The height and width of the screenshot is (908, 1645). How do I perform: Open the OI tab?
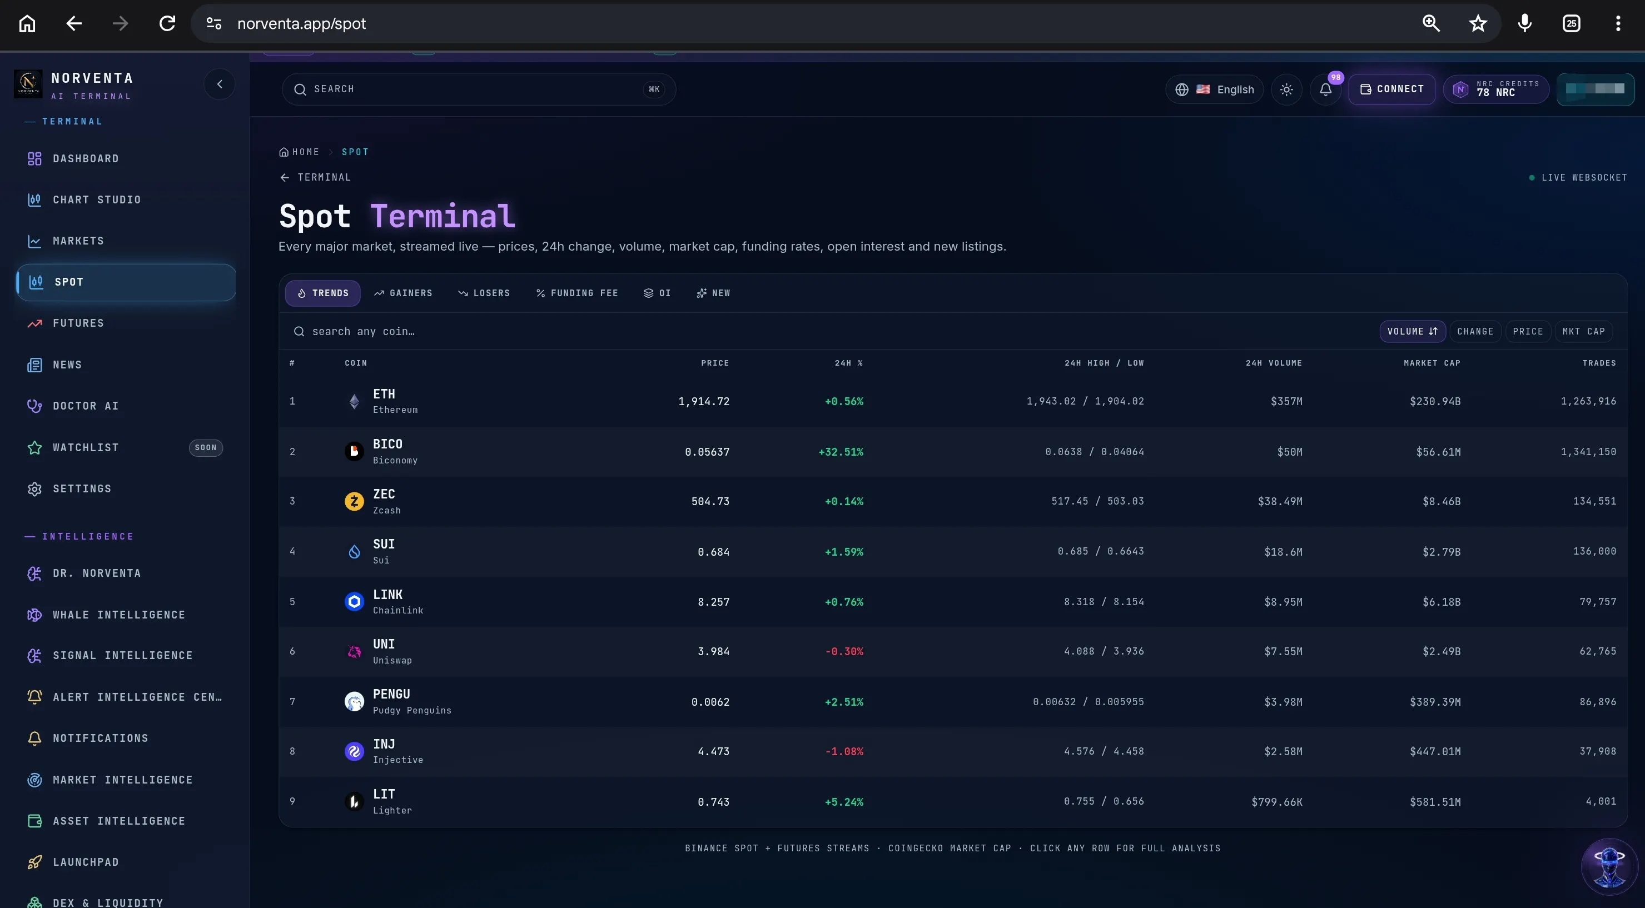(x=657, y=293)
